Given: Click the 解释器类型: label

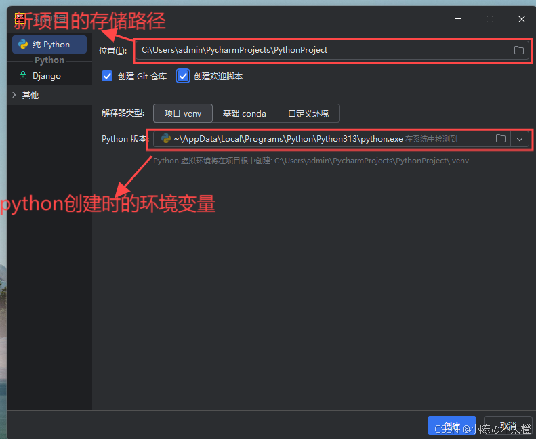Looking at the screenshot, I should 123,113.
